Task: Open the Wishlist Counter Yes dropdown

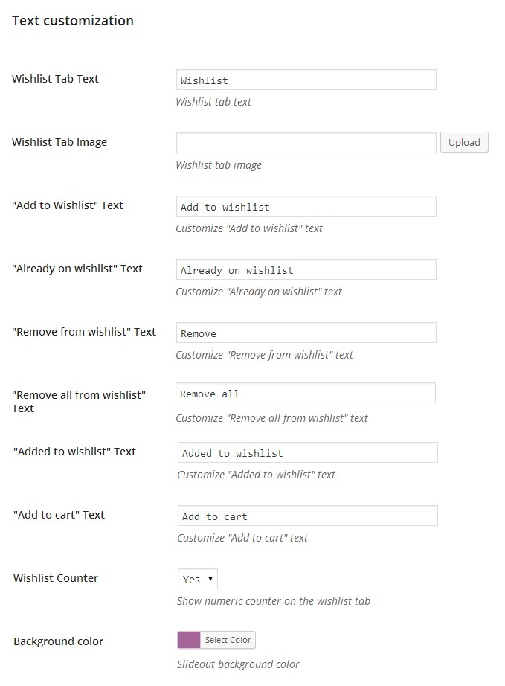Action: [x=198, y=579]
